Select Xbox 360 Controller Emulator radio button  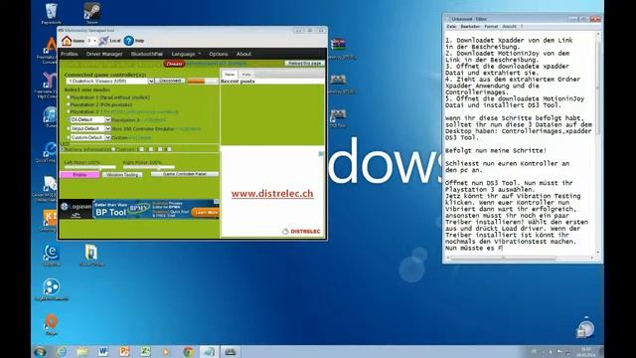click(69, 128)
